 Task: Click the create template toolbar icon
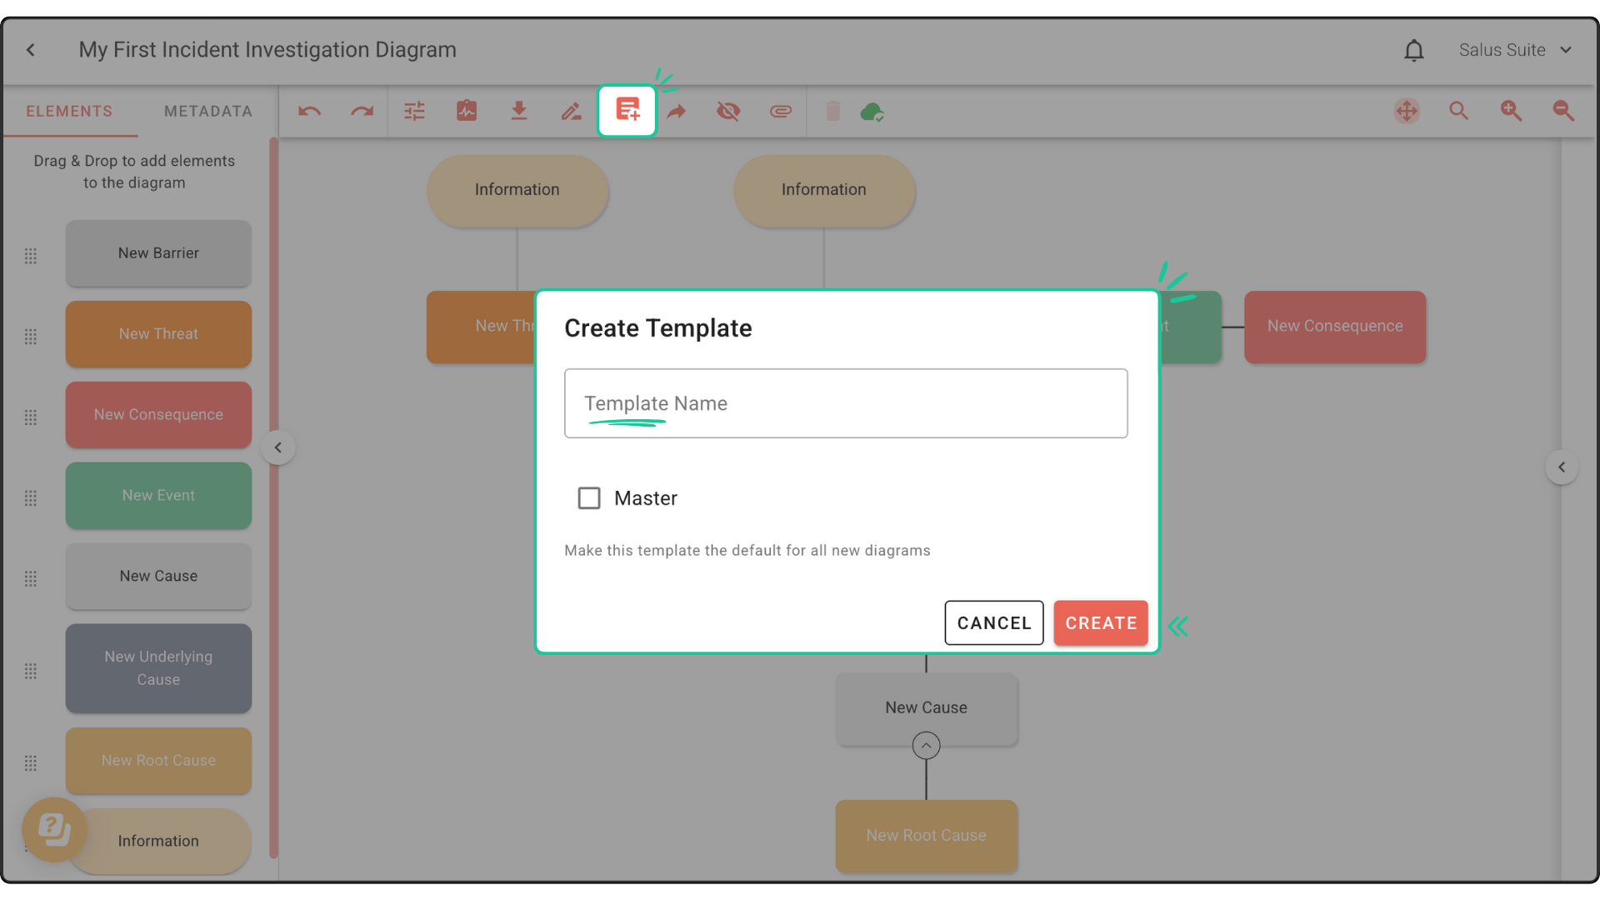(627, 110)
